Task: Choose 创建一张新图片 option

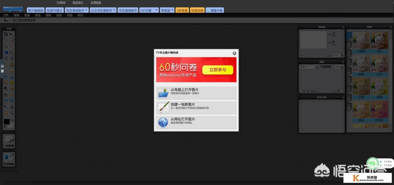Action: point(196,108)
